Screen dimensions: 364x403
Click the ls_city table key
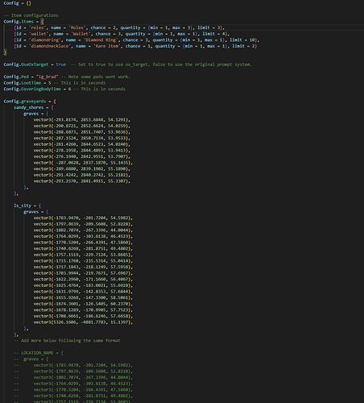point(23,206)
